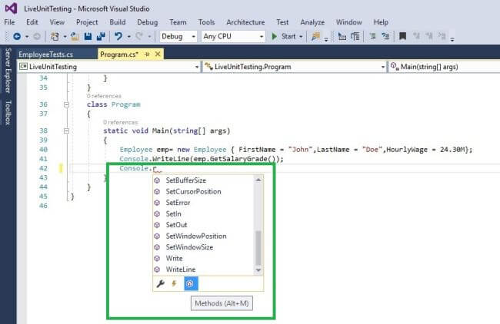Image resolution: width=500 pixels, height=324 pixels.
Task: Open the Window menu
Action: pos(349,22)
